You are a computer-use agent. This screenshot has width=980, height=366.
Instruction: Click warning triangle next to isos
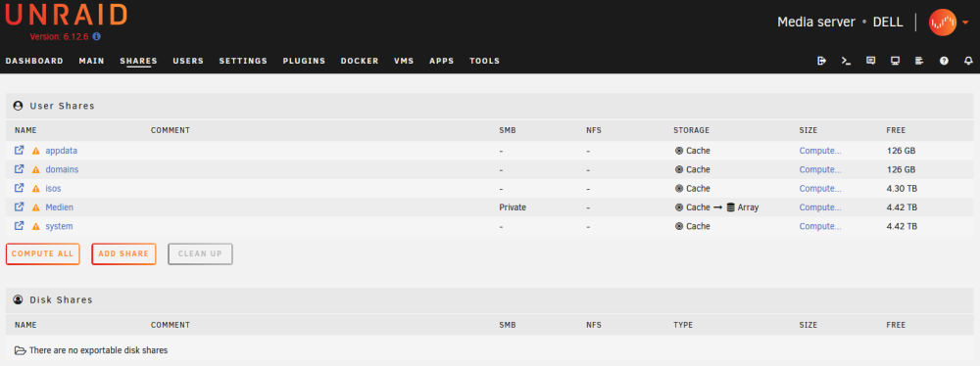[x=35, y=189]
